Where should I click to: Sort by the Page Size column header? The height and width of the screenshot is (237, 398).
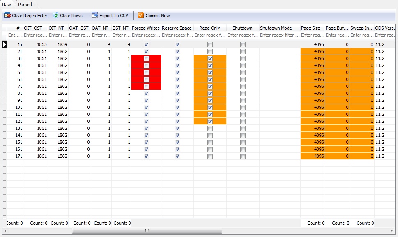(x=311, y=28)
